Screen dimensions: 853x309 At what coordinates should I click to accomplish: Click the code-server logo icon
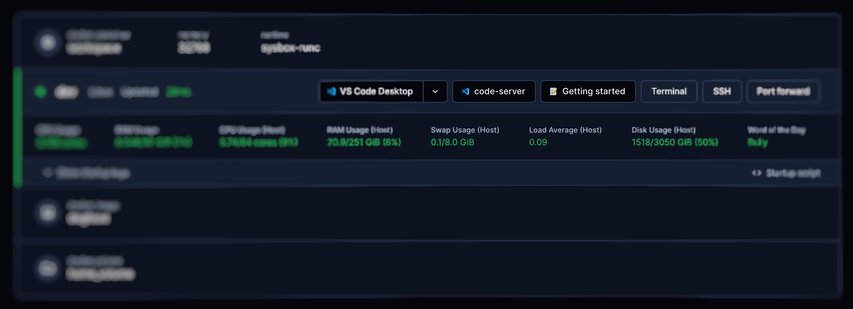(465, 91)
